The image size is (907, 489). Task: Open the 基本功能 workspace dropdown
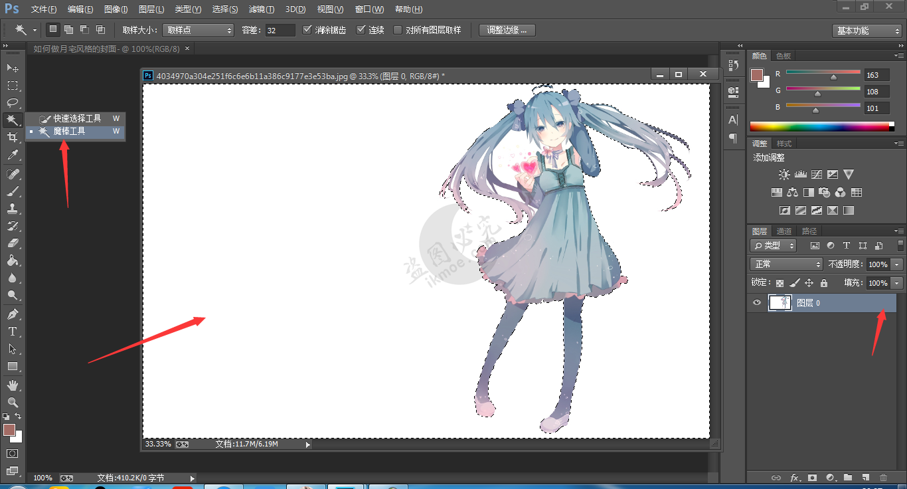866,31
